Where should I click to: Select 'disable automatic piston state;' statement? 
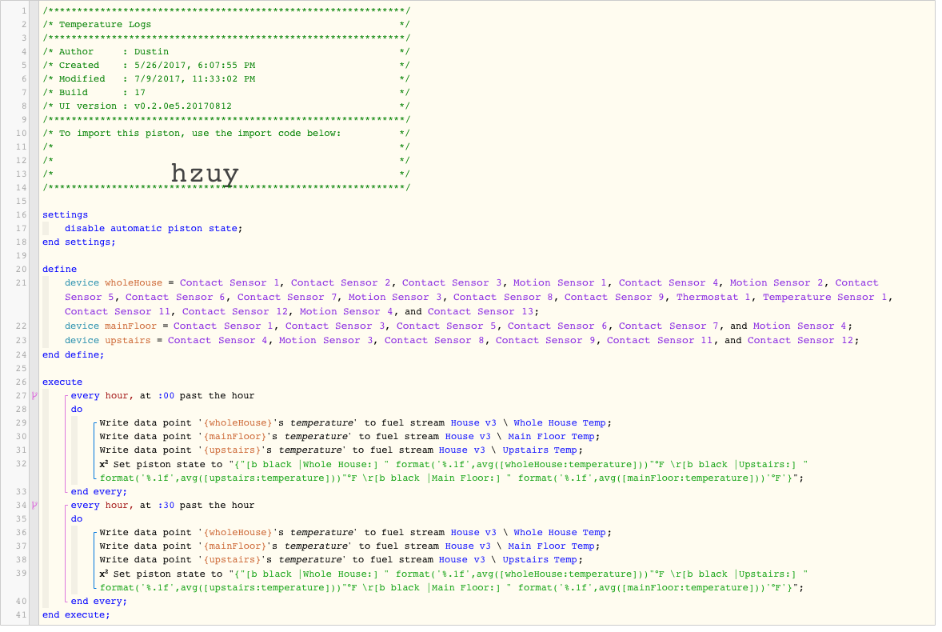click(x=154, y=228)
